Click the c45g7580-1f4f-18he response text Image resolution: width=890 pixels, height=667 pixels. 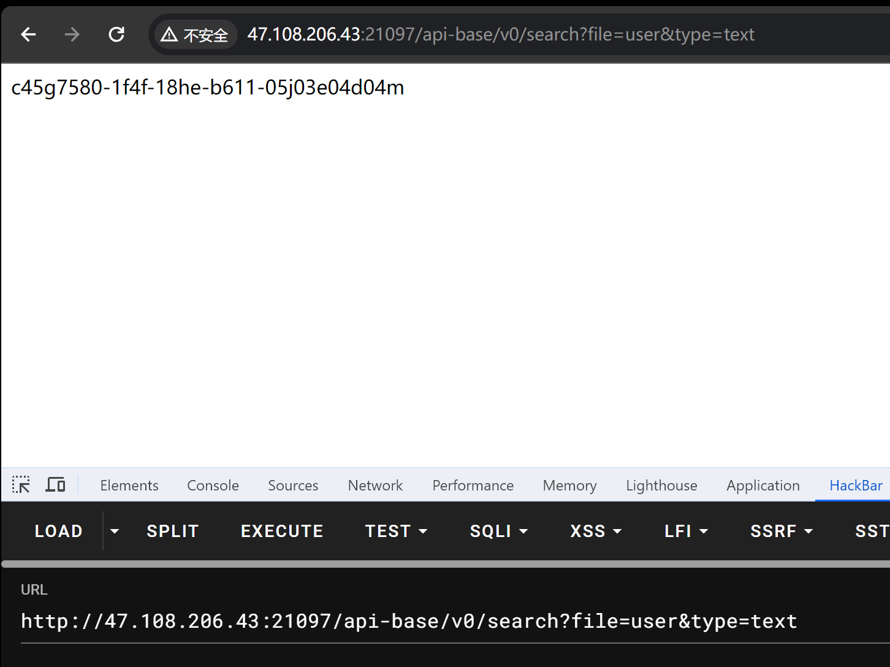click(x=208, y=88)
